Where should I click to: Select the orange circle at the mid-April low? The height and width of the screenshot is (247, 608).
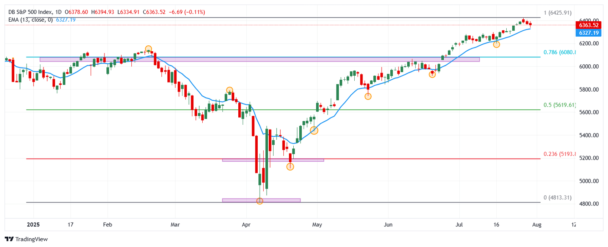(x=290, y=167)
